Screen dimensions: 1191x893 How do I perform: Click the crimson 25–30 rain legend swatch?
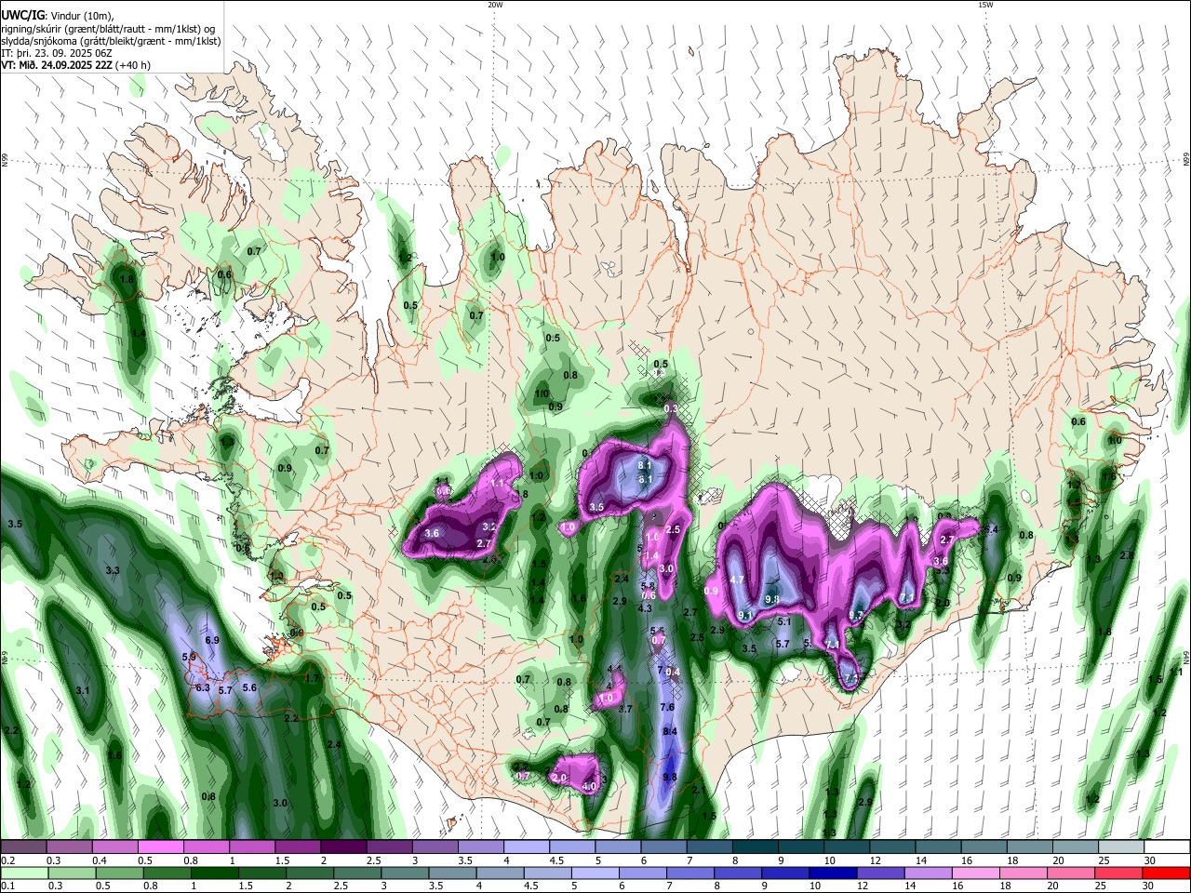click(x=1118, y=873)
